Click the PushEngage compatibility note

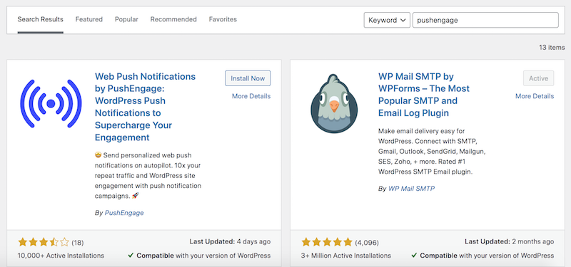[199, 256]
